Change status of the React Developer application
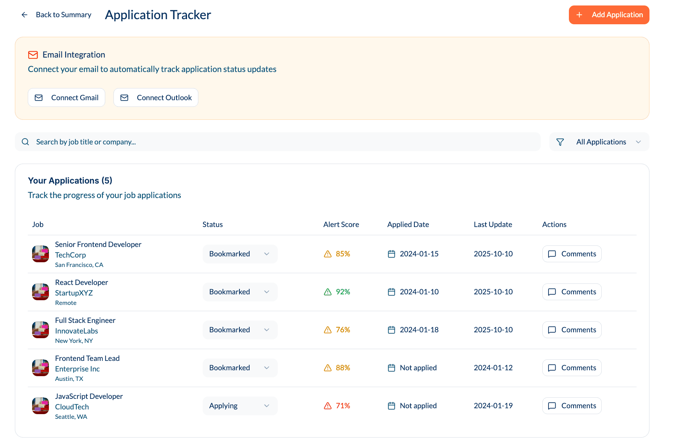The height and width of the screenshot is (447, 680). [x=240, y=292]
